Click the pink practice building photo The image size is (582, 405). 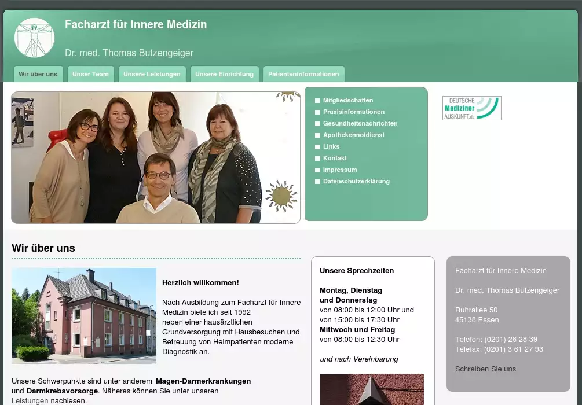(84, 316)
